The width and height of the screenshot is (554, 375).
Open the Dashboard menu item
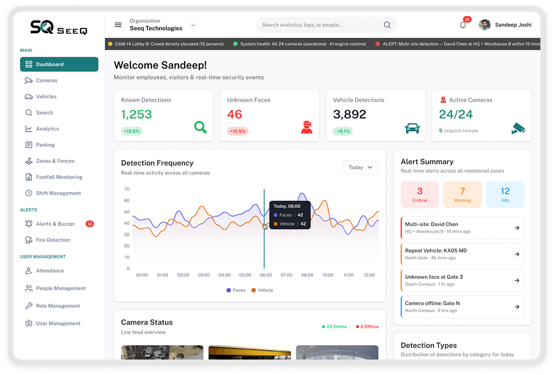[x=59, y=64]
